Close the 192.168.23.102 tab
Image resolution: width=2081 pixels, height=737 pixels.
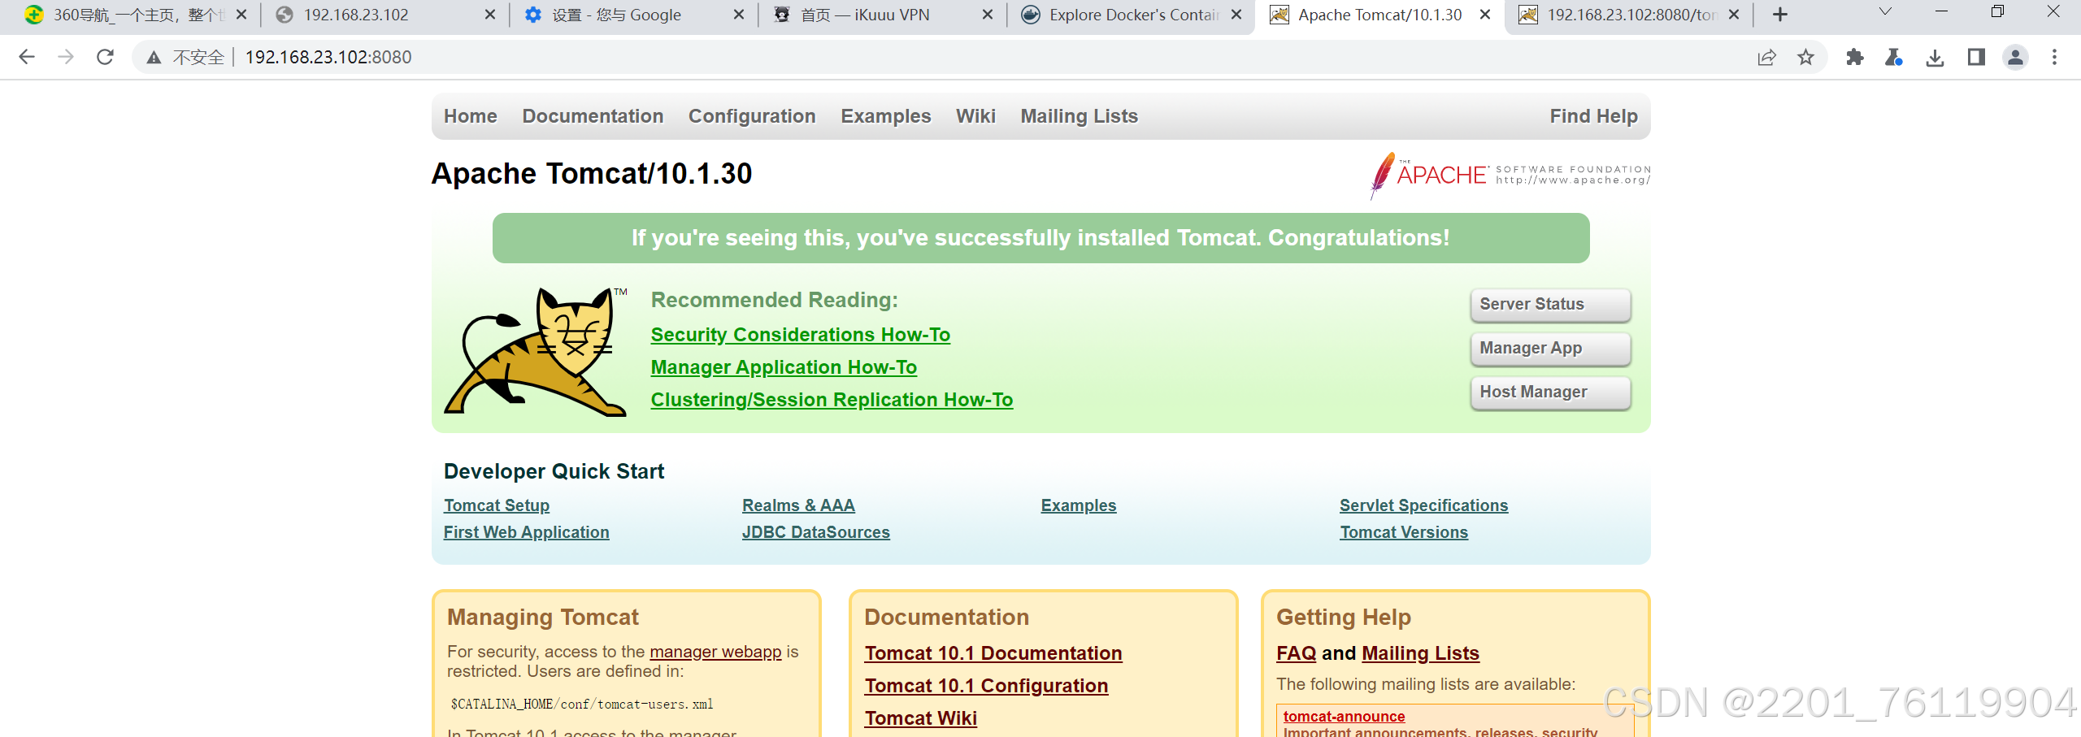pyautogui.click(x=490, y=15)
